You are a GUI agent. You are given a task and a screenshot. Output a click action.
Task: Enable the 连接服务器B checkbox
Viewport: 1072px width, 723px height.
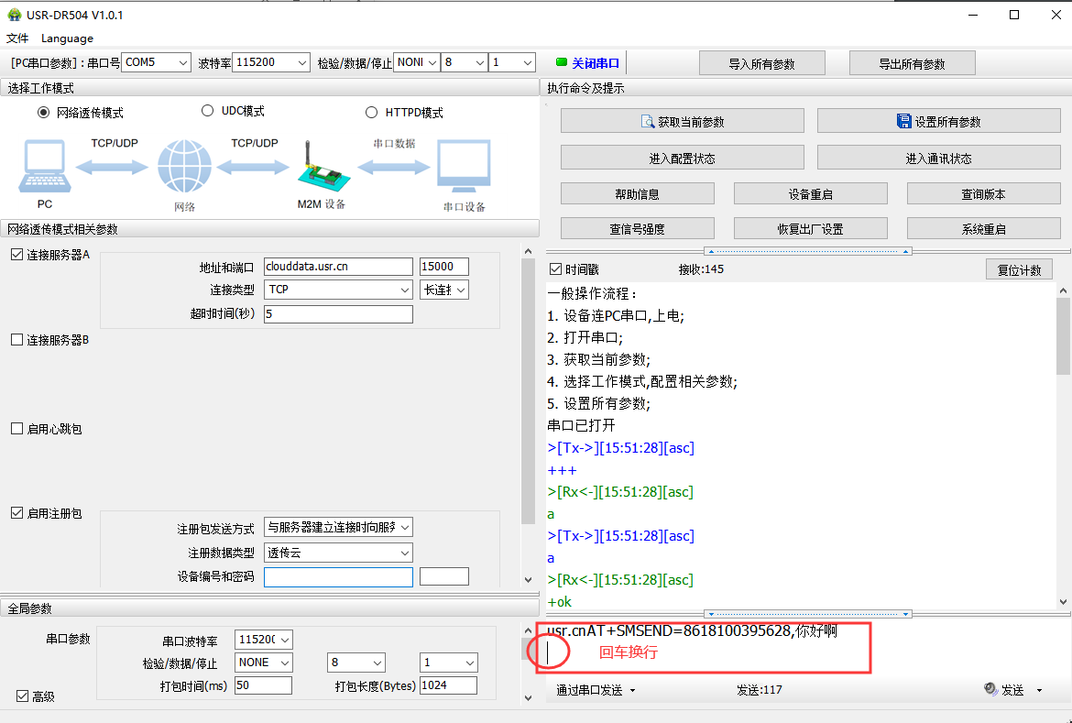pyautogui.click(x=16, y=340)
